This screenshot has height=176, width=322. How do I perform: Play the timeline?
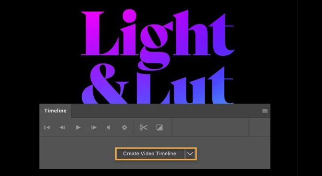(x=78, y=127)
